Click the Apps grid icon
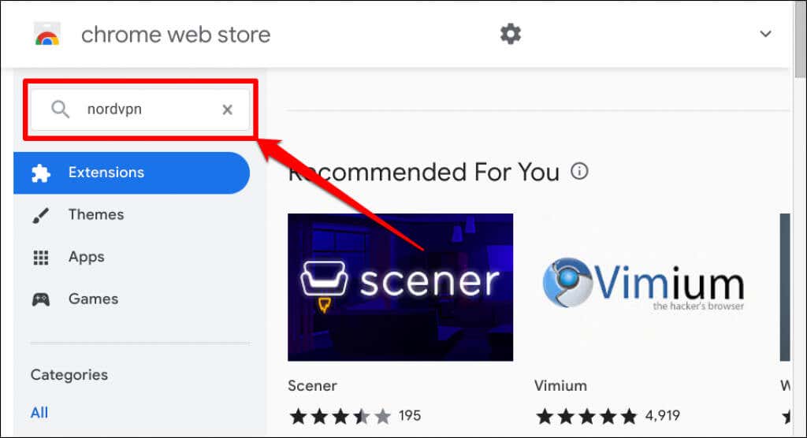The width and height of the screenshot is (807, 438). [x=41, y=258]
